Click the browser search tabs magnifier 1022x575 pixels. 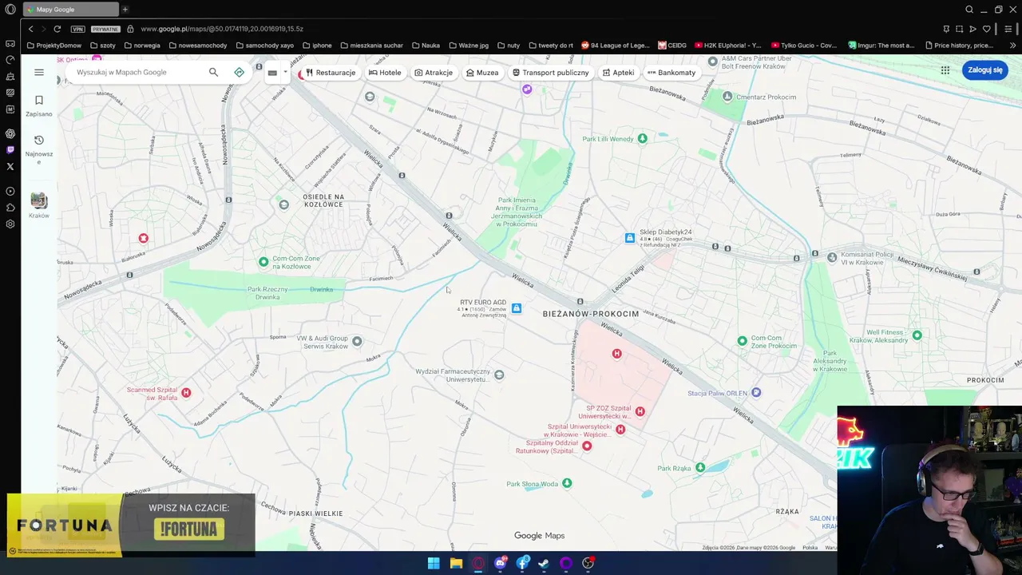pyautogui.click(x=969, y=10)
